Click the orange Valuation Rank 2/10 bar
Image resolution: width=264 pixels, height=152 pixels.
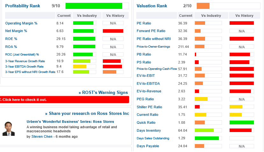(x=203, y=6)
